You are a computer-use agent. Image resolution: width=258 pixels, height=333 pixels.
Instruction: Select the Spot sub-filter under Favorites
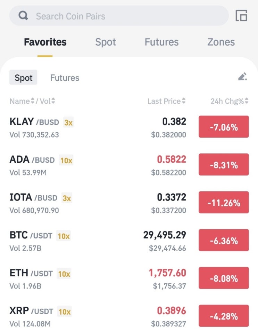point(23,78)
